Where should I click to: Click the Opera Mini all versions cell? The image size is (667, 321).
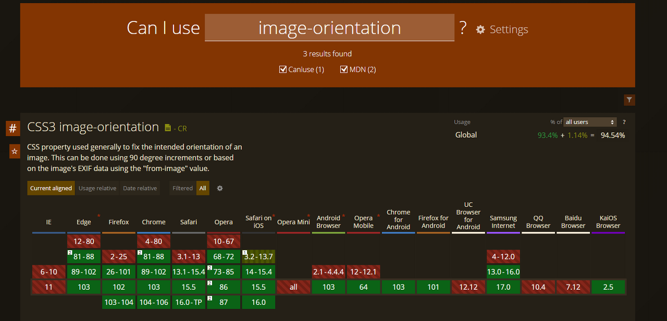point(293,287)
